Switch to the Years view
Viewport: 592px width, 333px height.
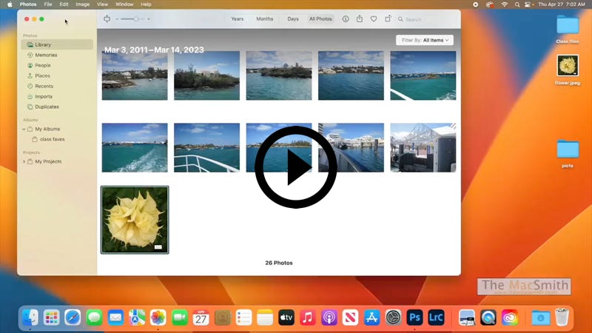click(237, 19)
